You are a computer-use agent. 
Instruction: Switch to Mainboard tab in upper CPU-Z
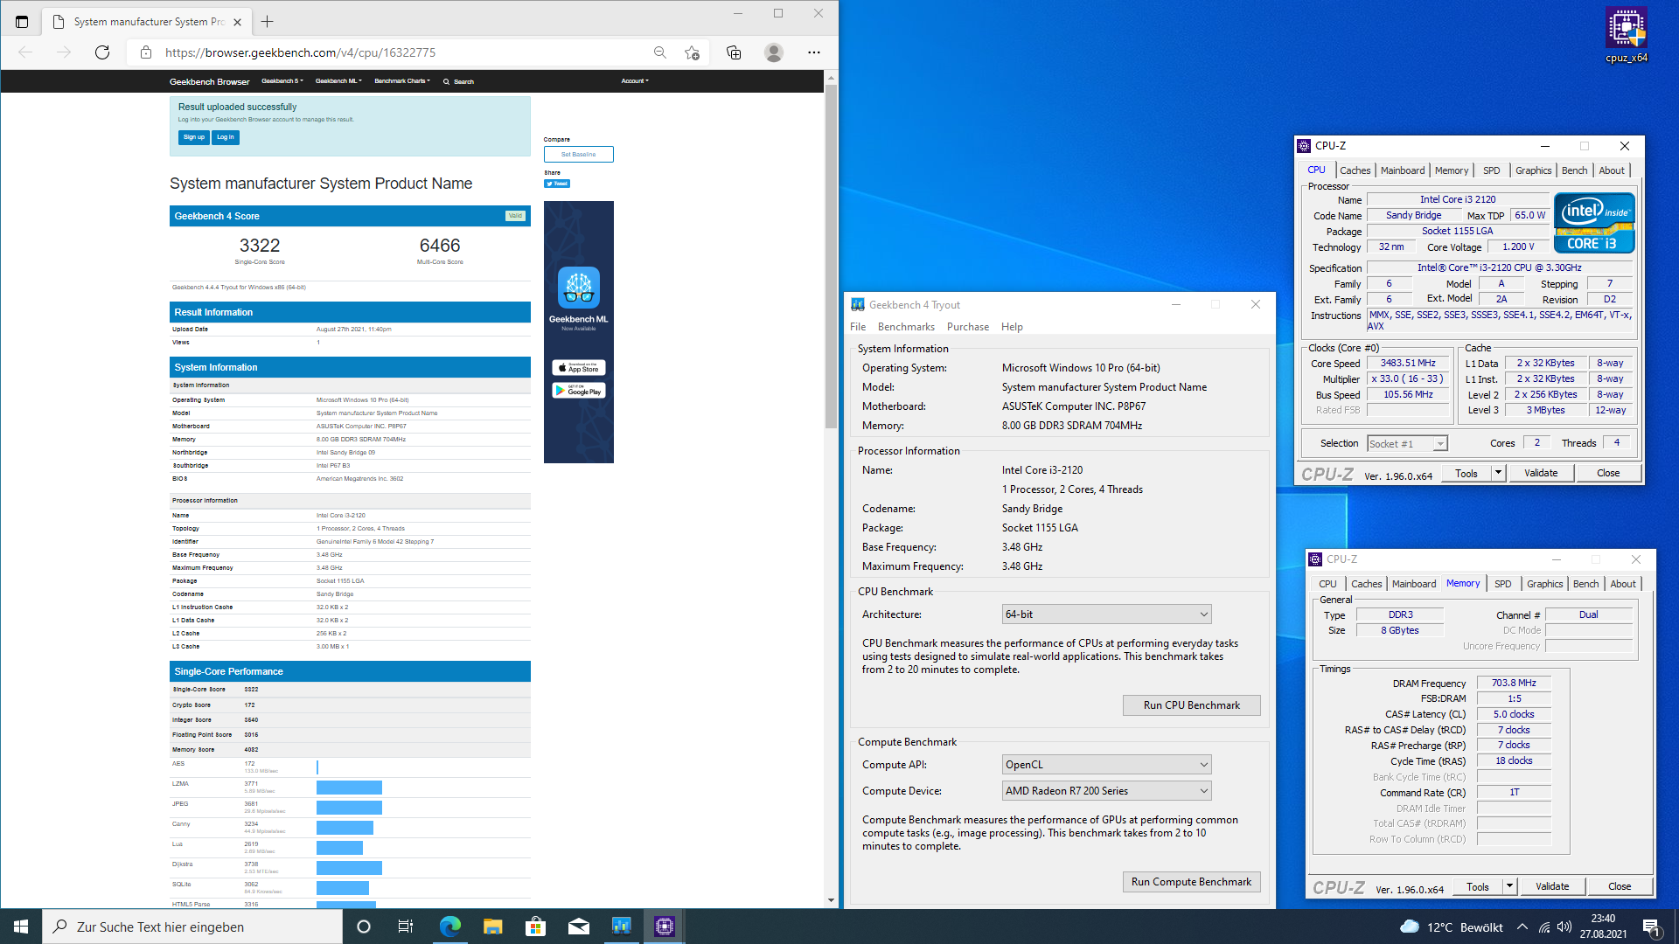click(x=1403, y=170)
